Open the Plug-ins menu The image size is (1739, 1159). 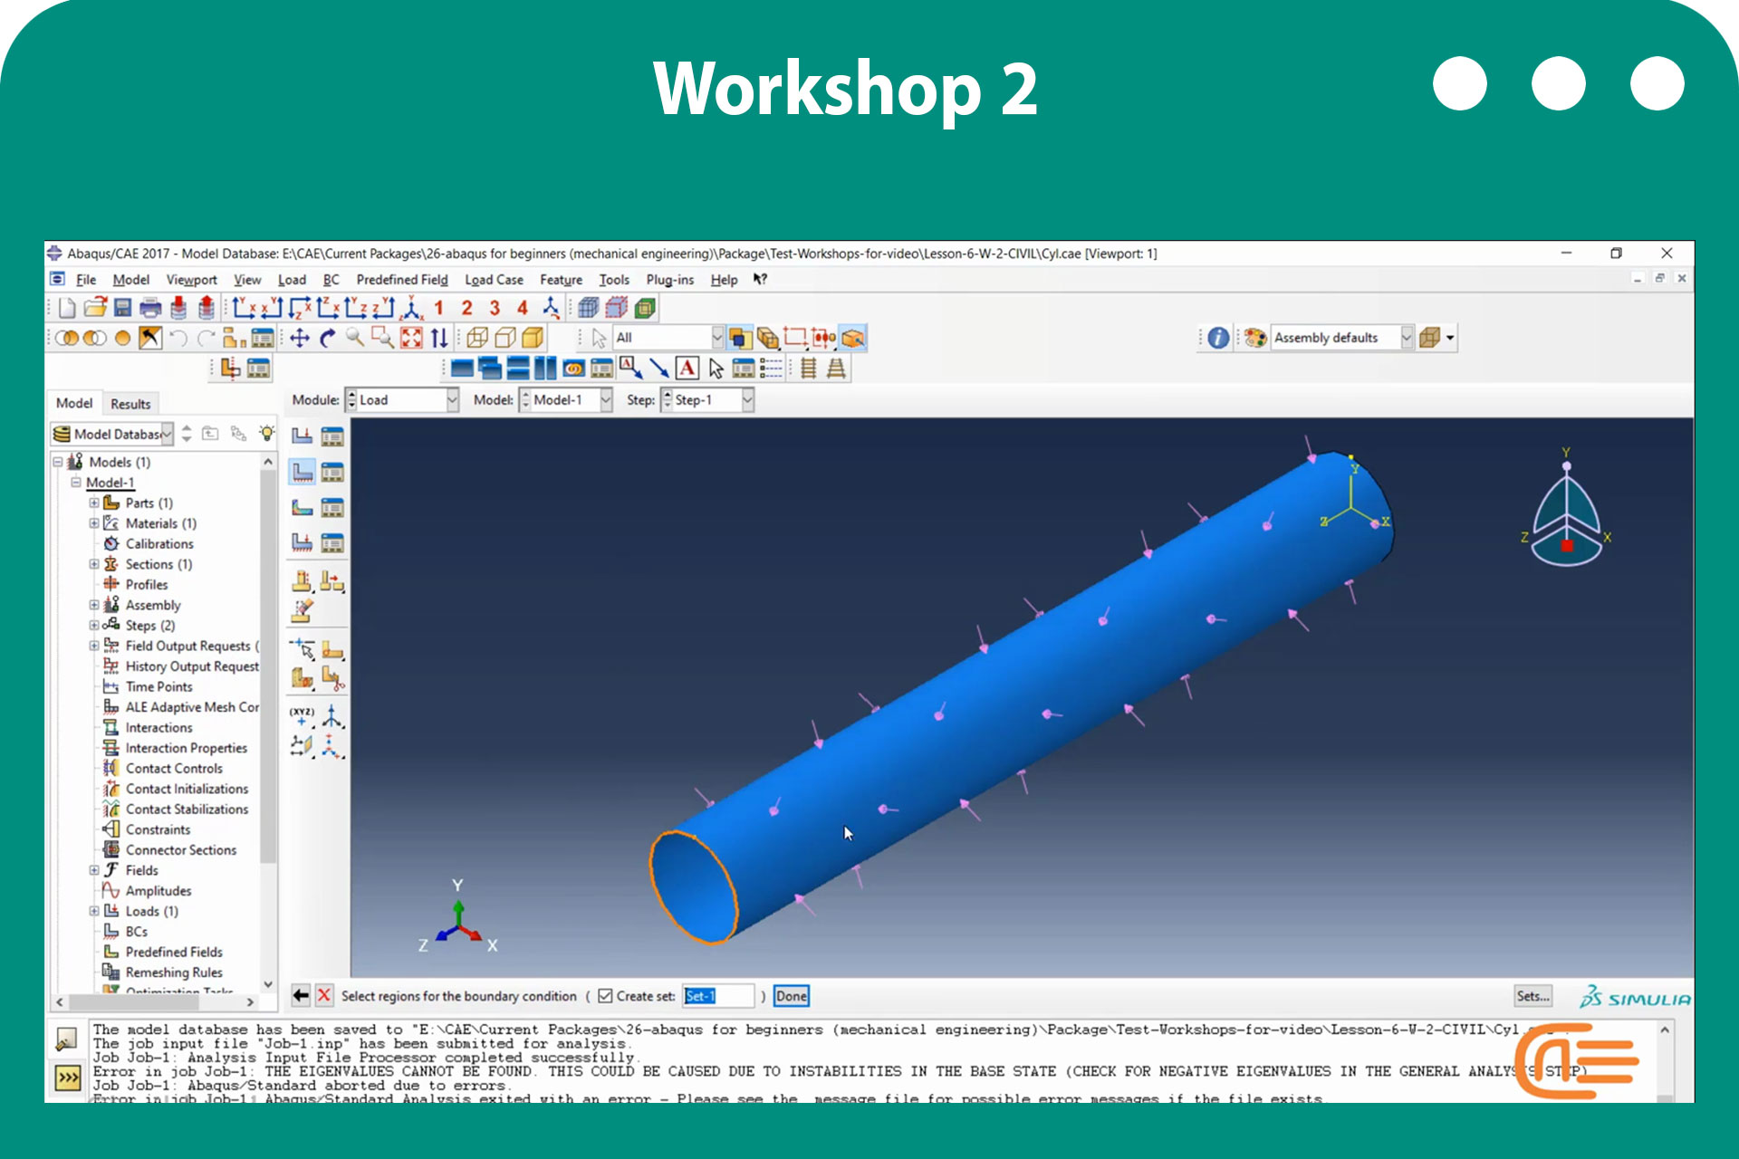click(669, 280)
